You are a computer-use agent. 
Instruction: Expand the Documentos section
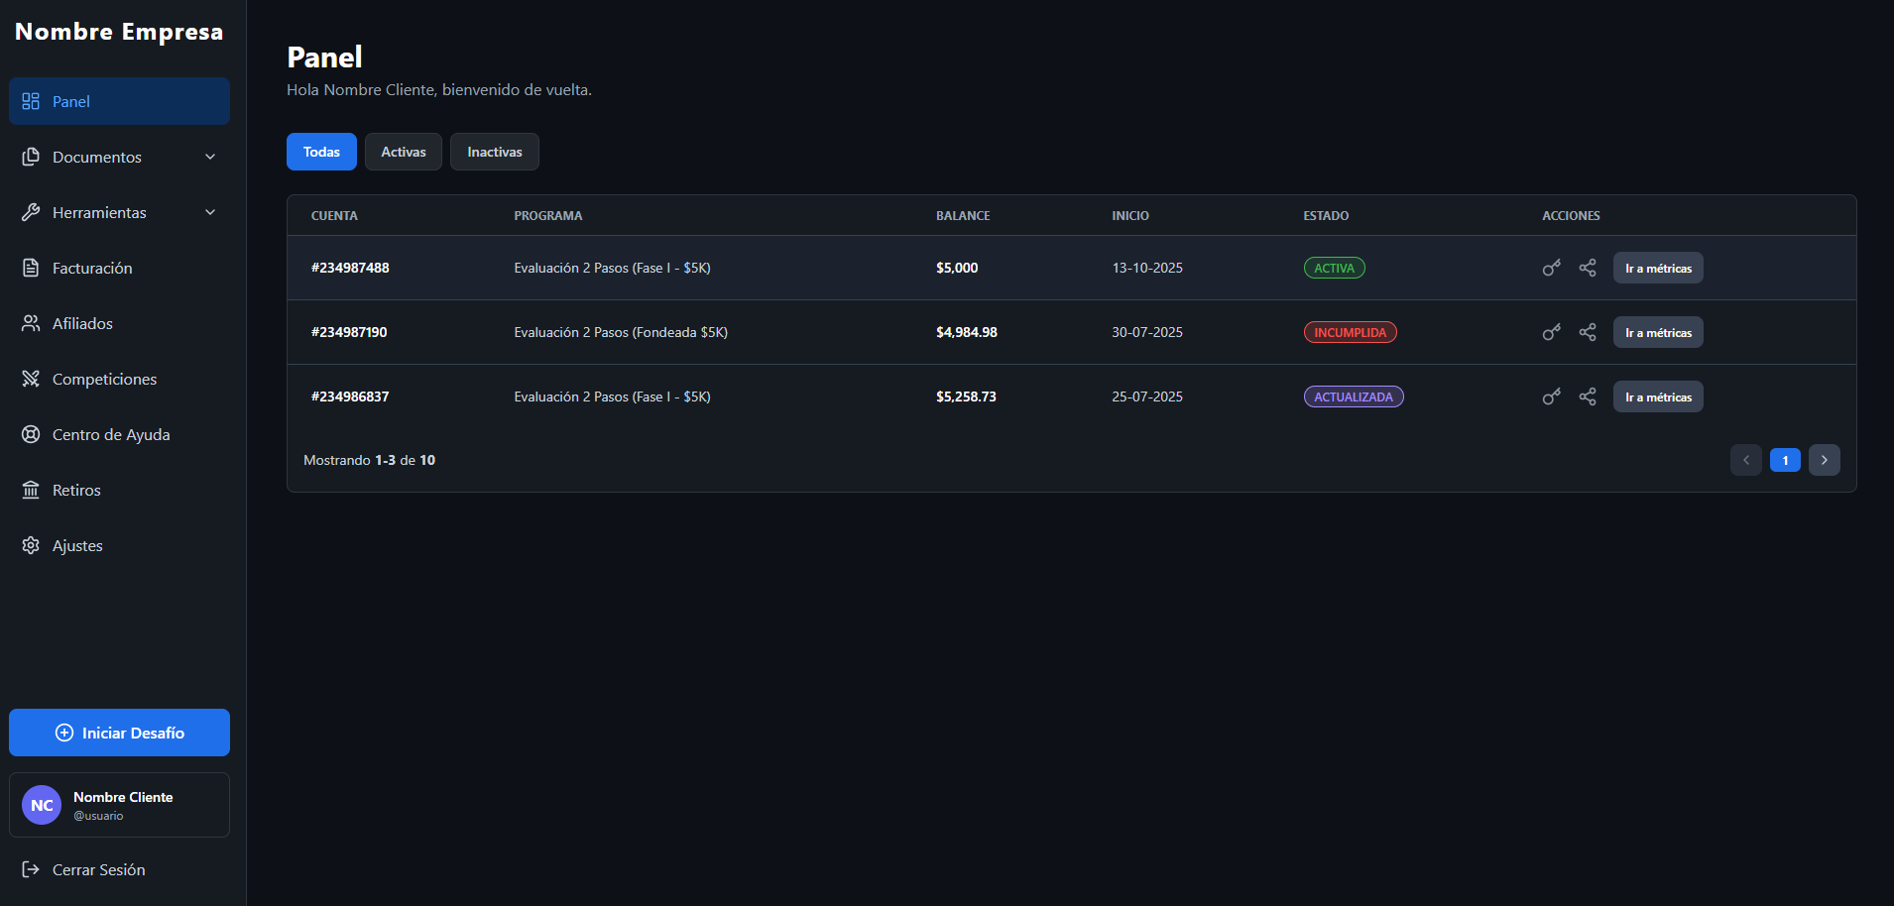[118, 156]
